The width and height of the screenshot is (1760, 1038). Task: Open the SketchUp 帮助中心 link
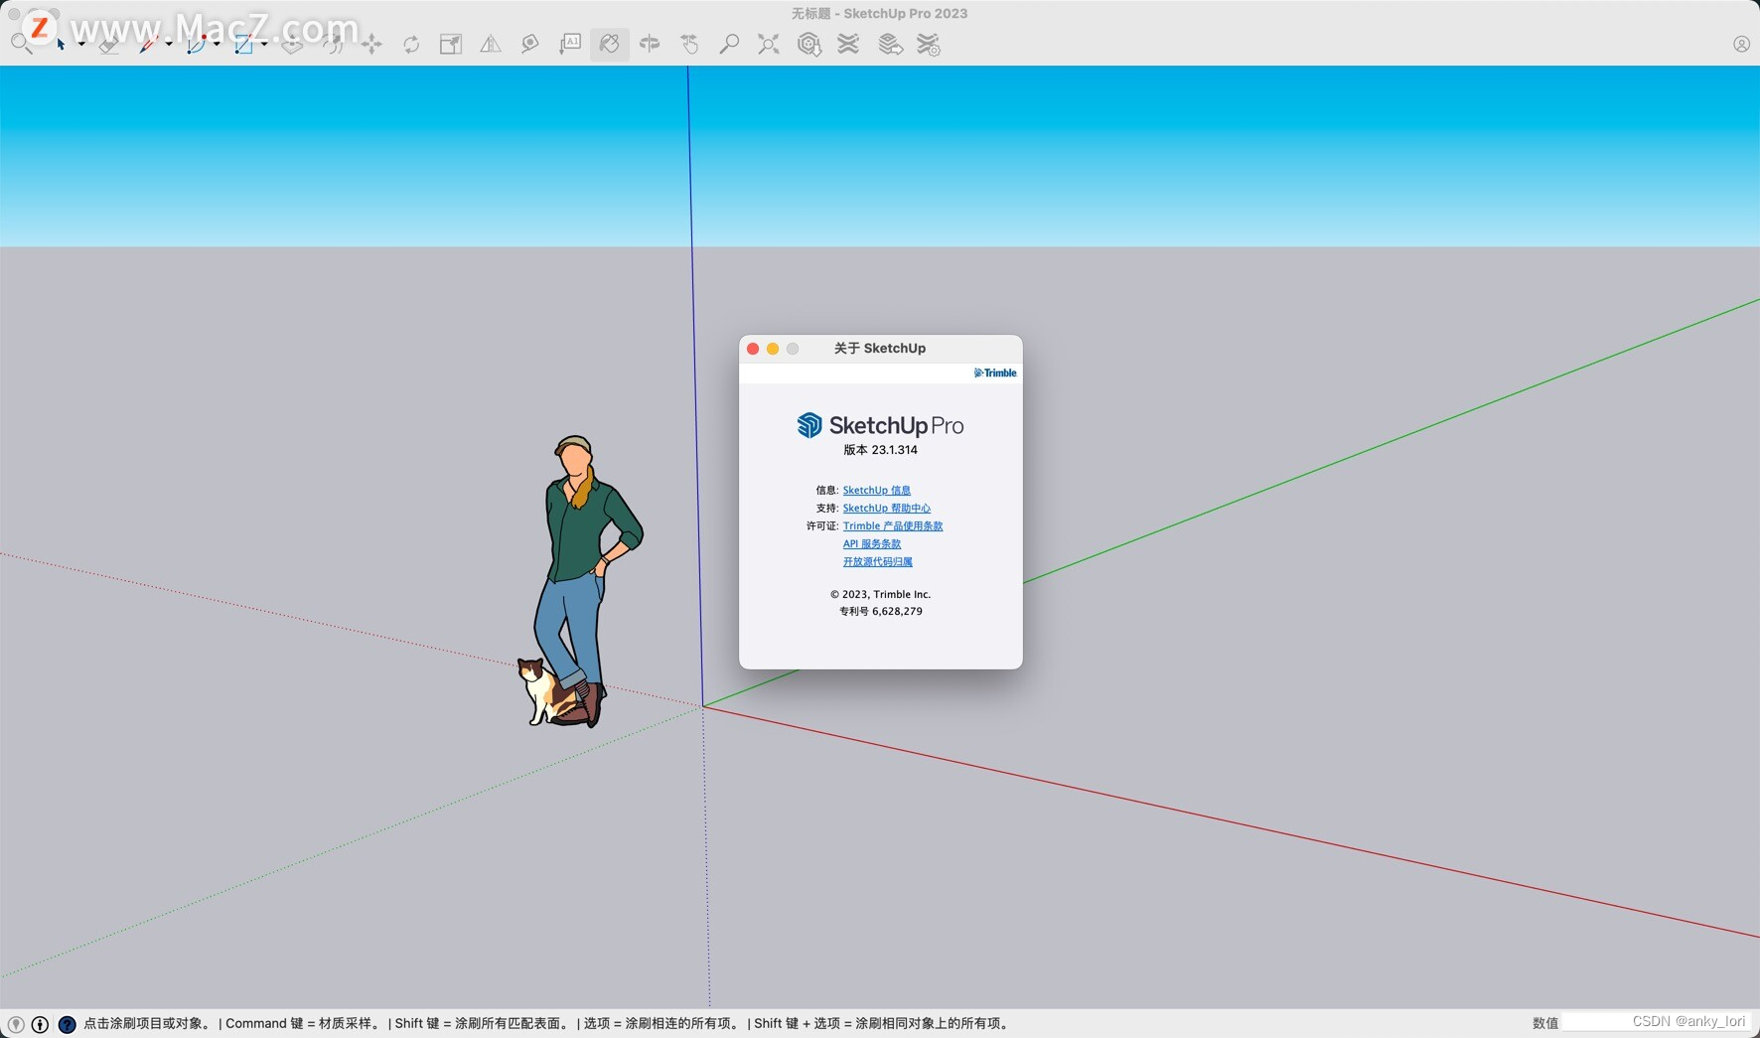887,508
